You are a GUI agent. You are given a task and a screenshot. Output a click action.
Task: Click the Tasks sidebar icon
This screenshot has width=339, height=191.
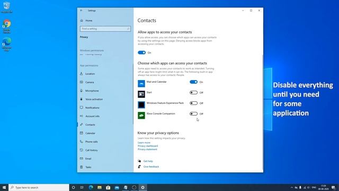coord(82,167)
